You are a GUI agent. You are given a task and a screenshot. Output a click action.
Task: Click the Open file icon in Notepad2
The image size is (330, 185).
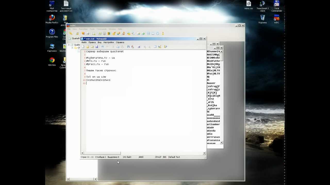coord(88,47)
